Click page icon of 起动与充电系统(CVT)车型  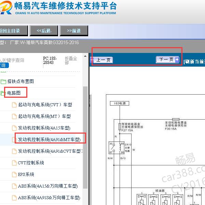point(14,105)
